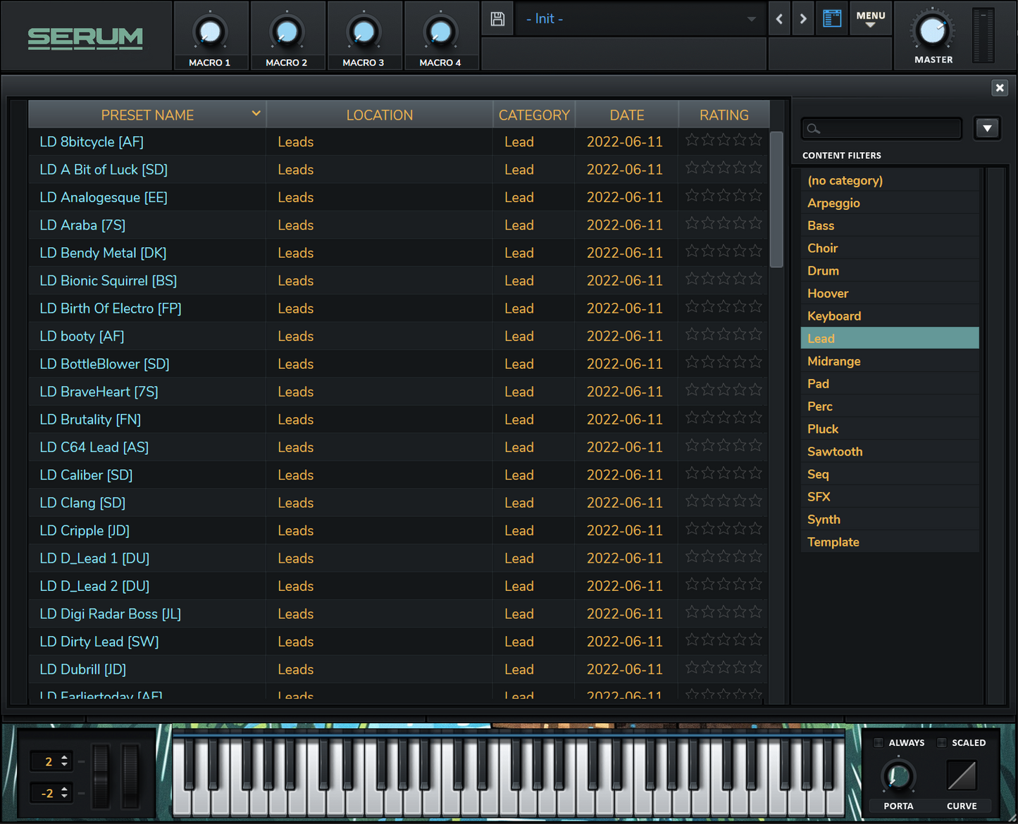The width and height of the screenshot is (1018, 824).
Task: Click the Macro 4 knob
Action: click(440, 32)
